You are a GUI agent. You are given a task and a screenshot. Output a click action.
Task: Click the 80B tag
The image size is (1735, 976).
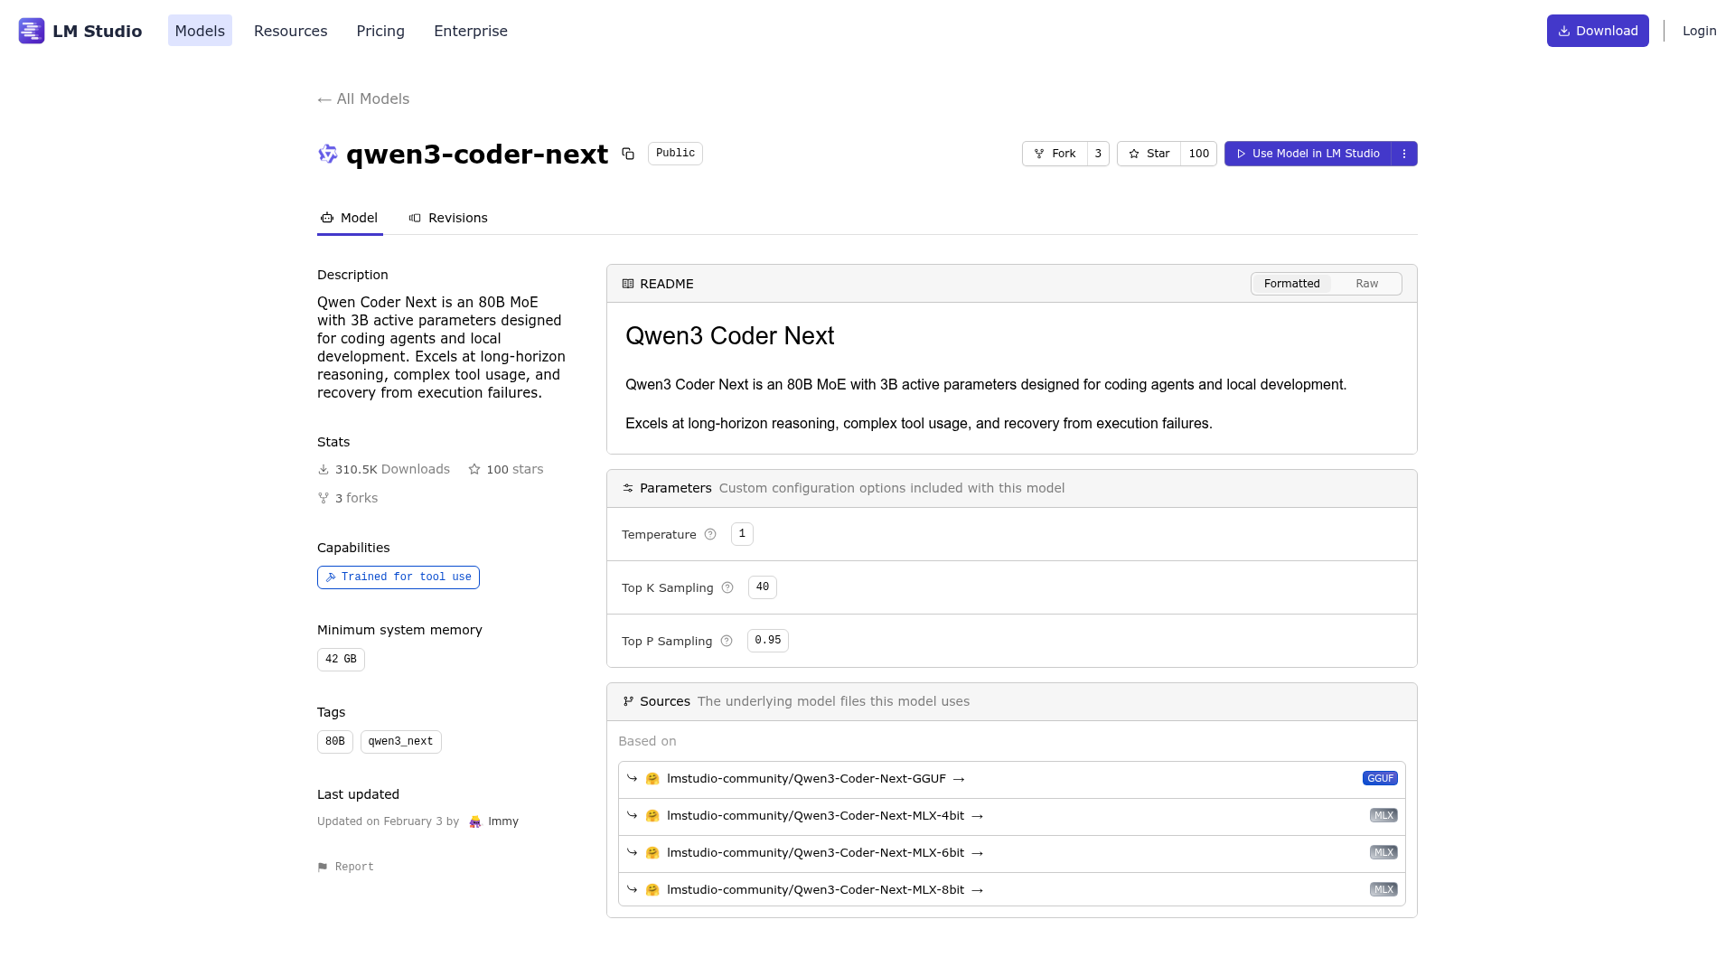[x=335, y=742]
